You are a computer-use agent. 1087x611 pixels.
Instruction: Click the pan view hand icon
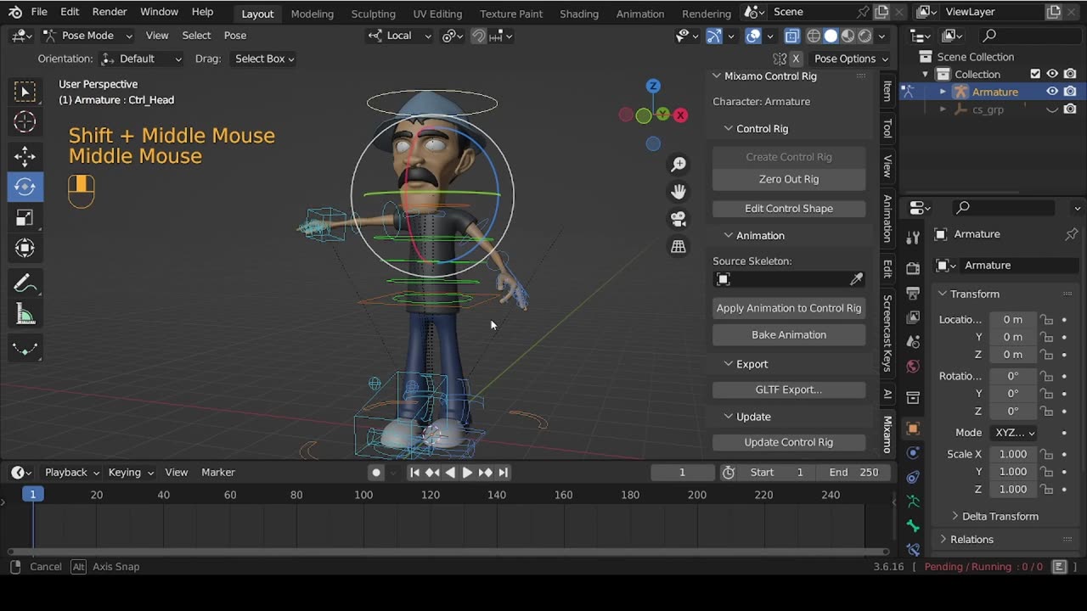tap(679, 192)
